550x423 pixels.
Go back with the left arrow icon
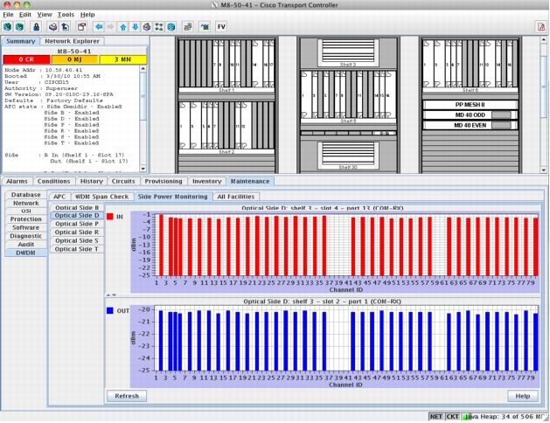tap(99, 26)
